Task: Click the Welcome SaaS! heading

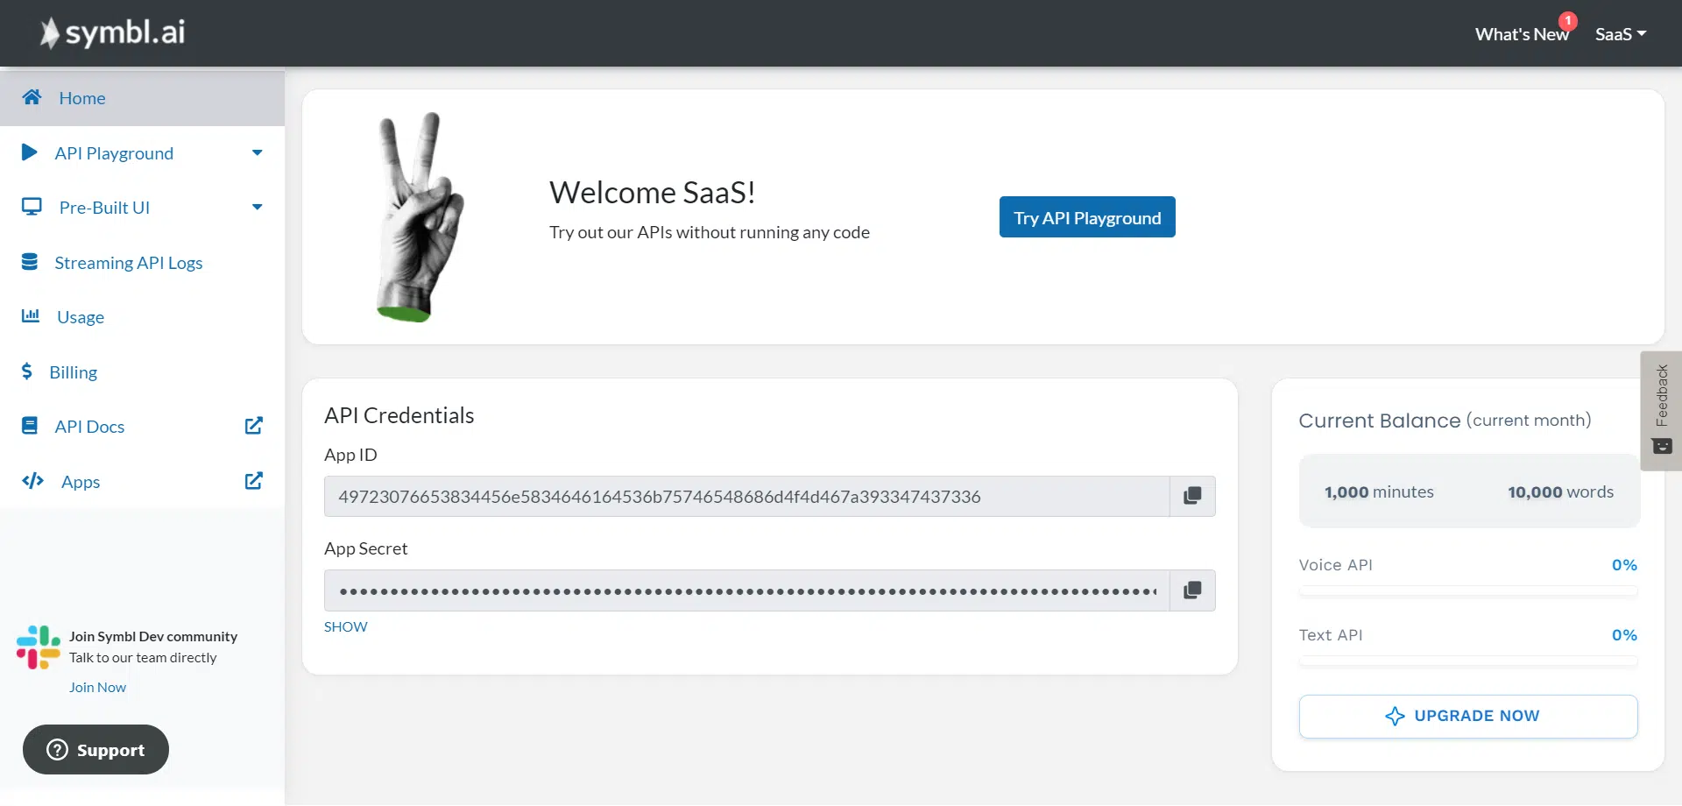Action: 653,193
